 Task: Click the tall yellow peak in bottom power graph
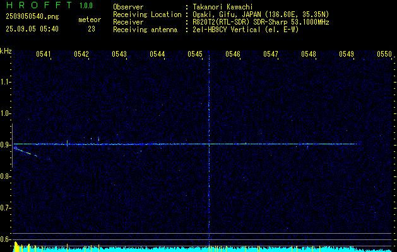click(16, 247)
